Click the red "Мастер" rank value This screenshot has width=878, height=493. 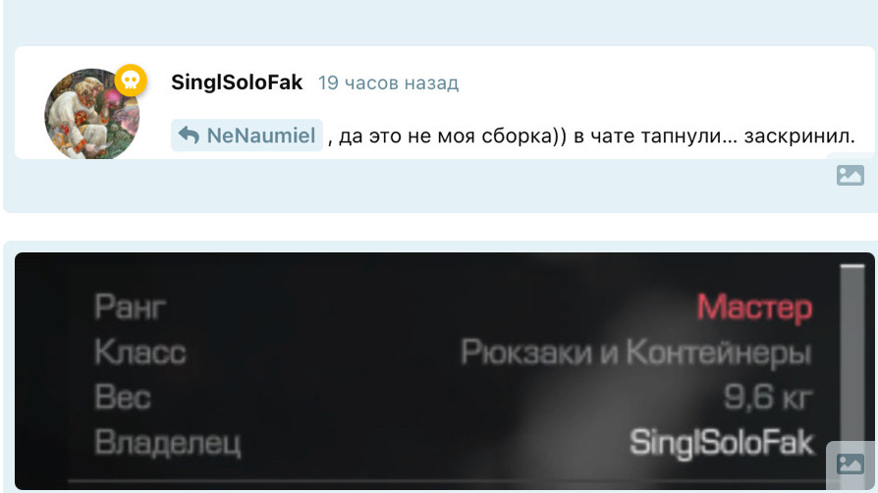(x=754, y=307)
